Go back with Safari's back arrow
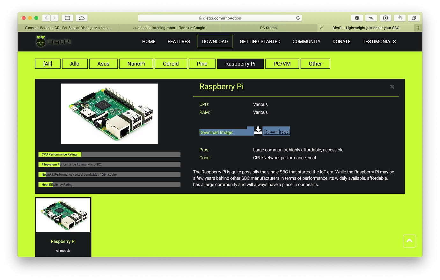This screenshot has width=440, height=280. coord(47,18)
